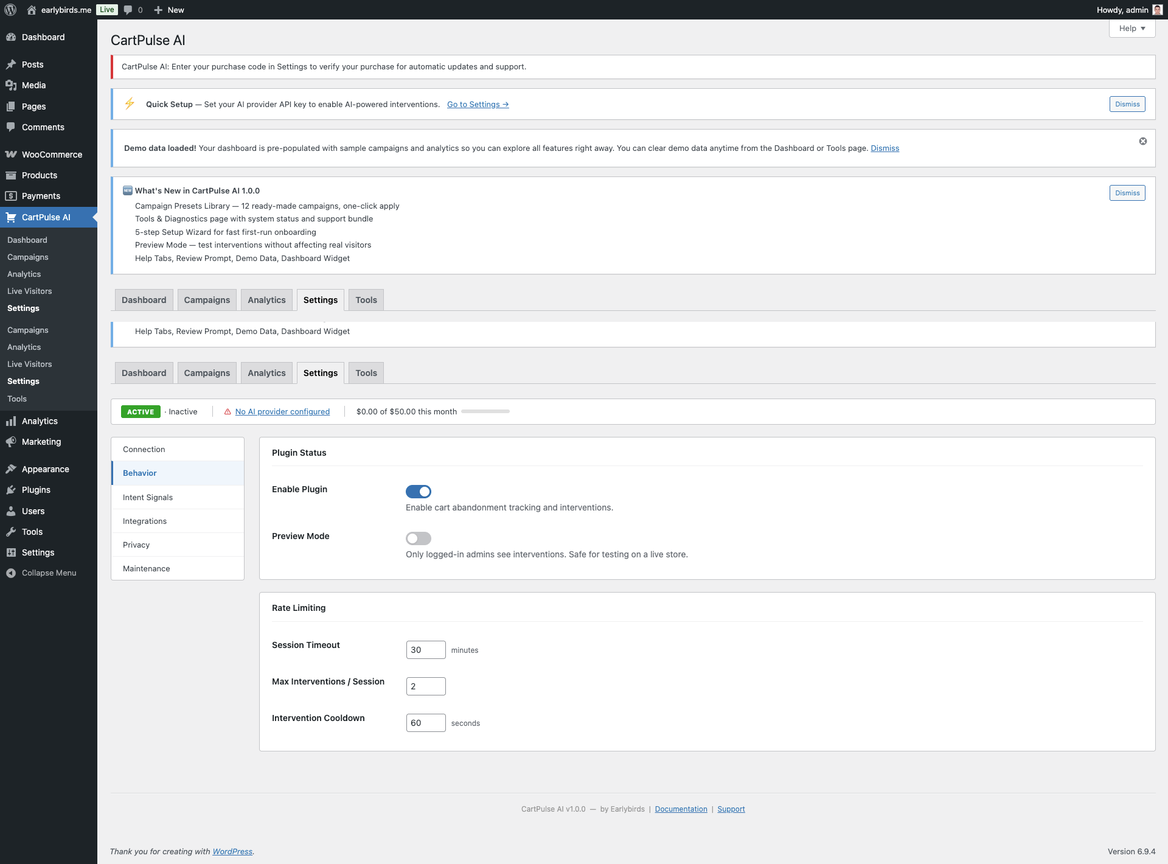Click the monthly usage progress bar
The height and width of the screenshot is (864, 1168).
[x=485, y=411]
